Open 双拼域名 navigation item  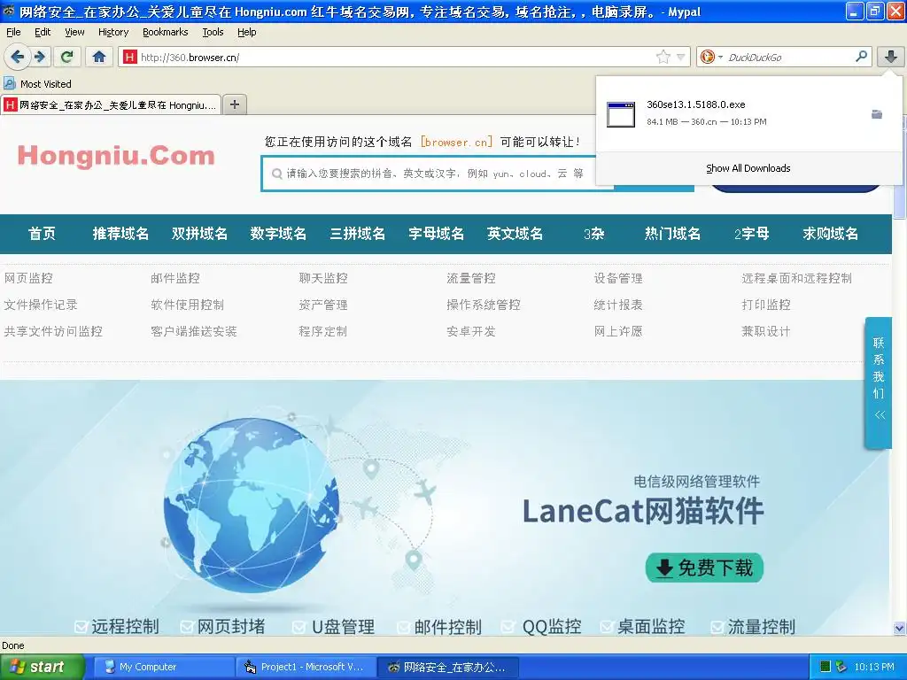click(199, 234)
